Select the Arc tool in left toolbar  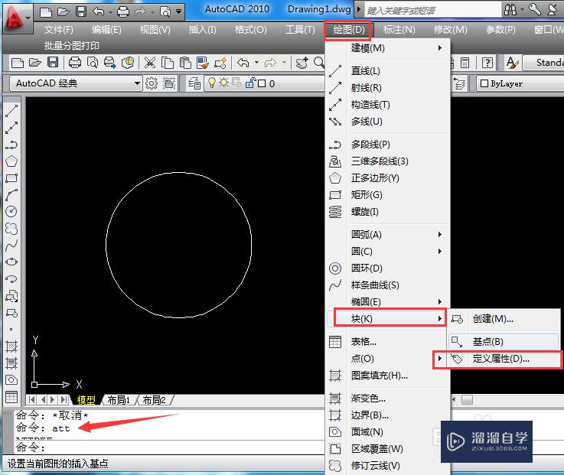click(11, 194)
